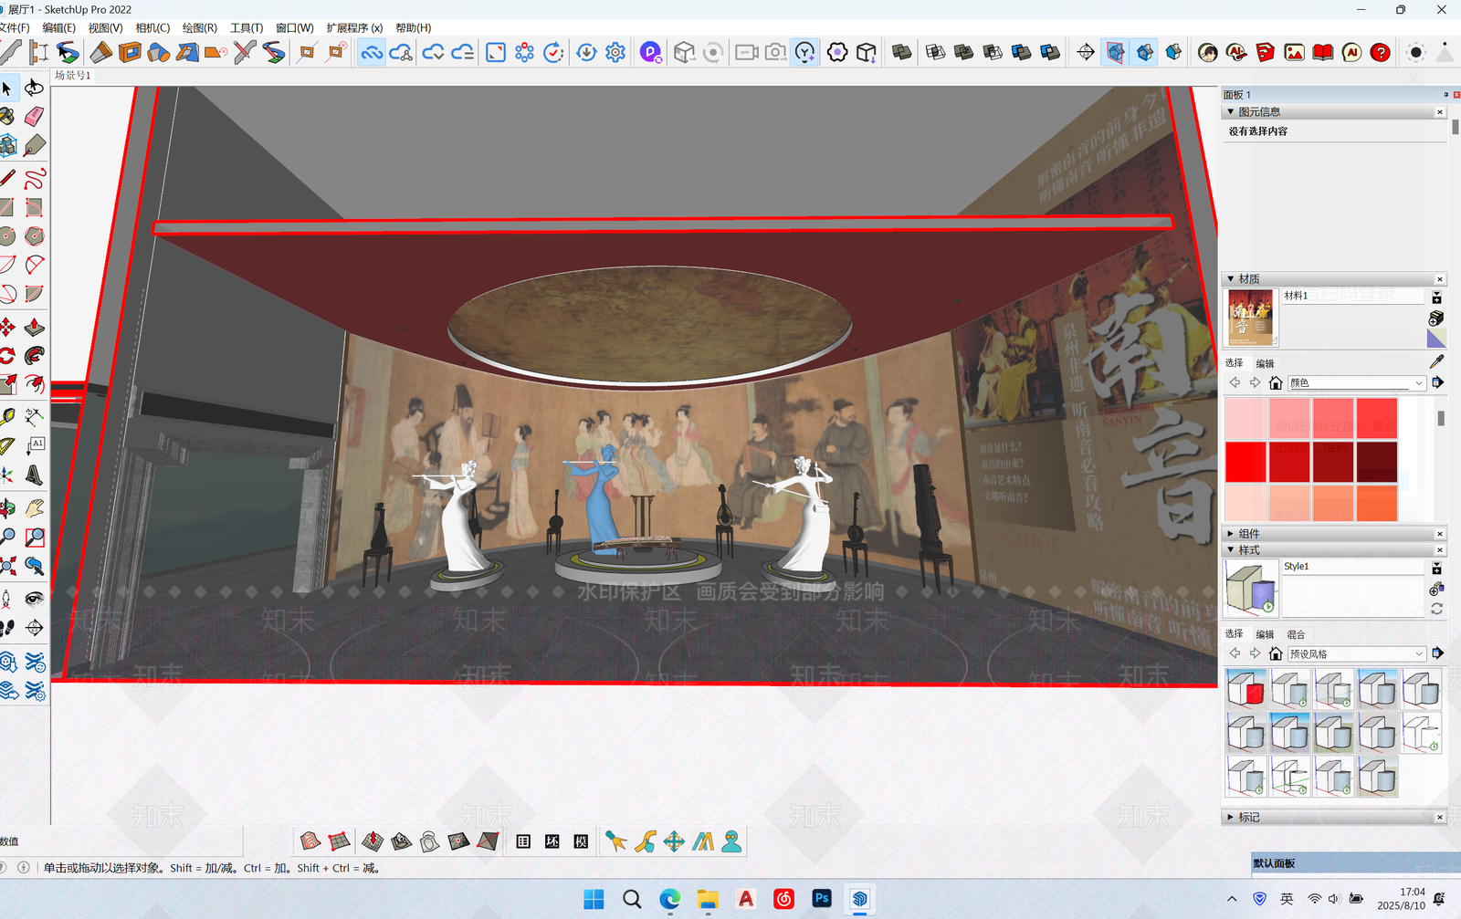
Task: Click the red question mark help icon
Action: (1380, 52)
